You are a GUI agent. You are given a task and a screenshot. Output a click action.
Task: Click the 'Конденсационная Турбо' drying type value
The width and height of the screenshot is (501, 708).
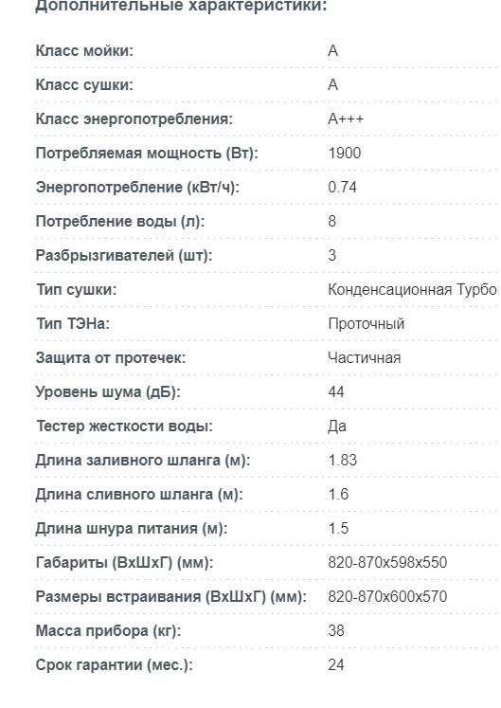(412, 289)
